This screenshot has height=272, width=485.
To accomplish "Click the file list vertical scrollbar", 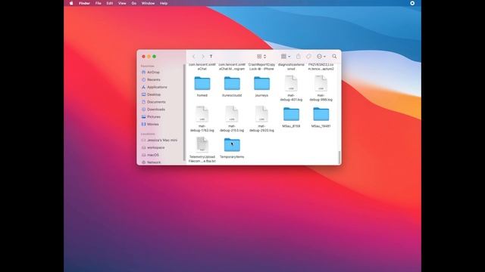I will tap(339, 157).
